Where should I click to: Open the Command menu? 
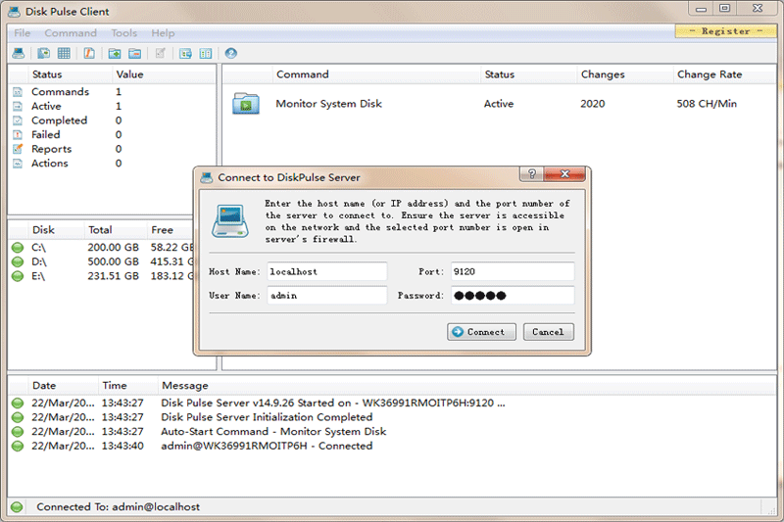coord(71,33)
